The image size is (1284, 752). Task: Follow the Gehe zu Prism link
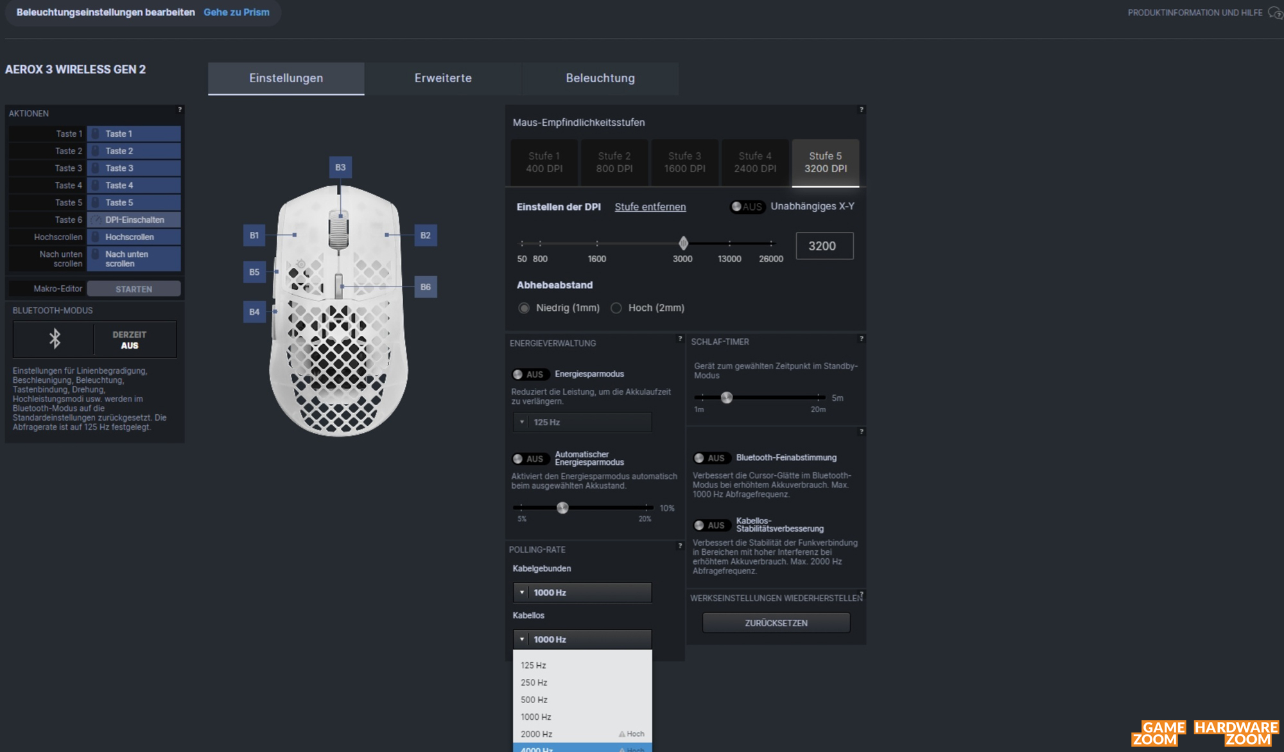point(236,12)
